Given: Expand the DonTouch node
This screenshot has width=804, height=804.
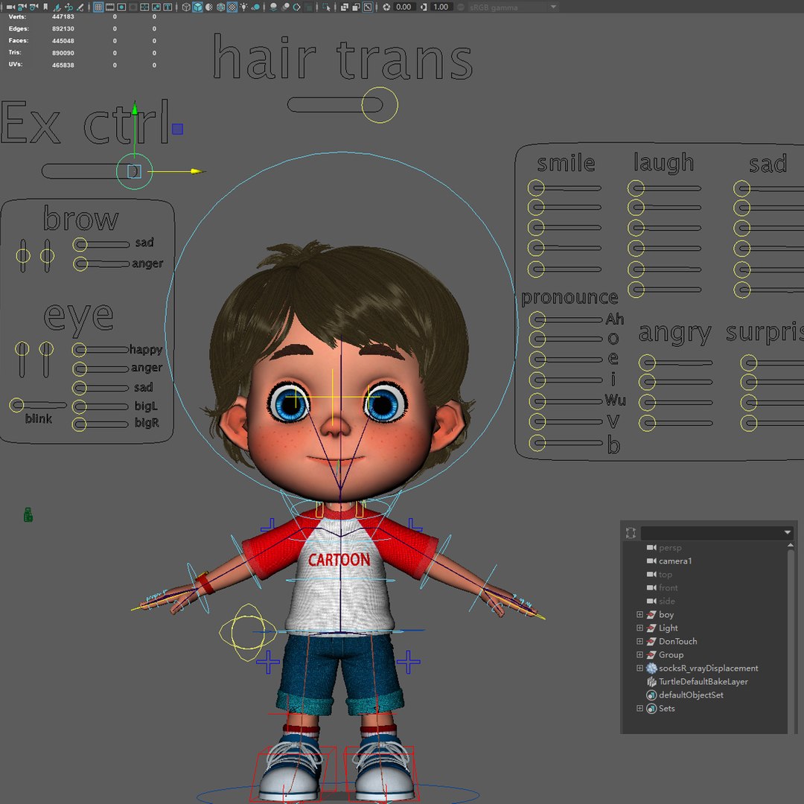Looking at the screenshot, I should 639,641.
